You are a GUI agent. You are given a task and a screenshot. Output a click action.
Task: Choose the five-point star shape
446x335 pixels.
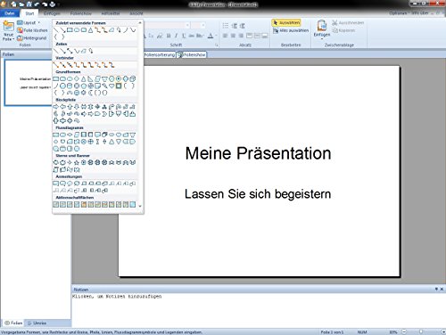(77, 162)
